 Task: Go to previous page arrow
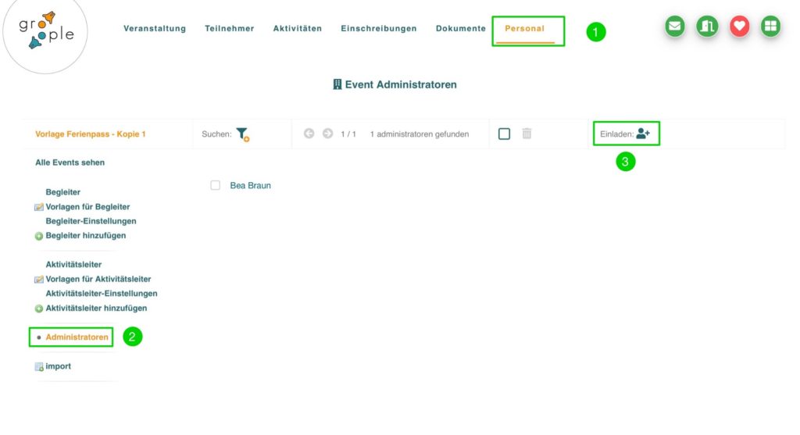coord(309,134)
